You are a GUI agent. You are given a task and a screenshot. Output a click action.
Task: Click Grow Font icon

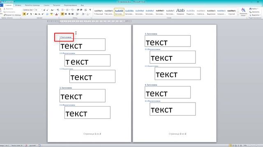coord(44,10)
